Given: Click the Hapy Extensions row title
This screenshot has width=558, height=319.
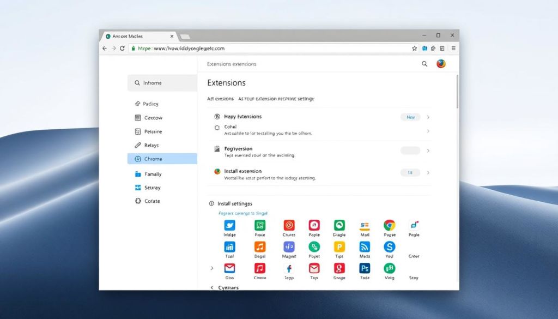Looking at the screenshot, I should pos(242,116).
